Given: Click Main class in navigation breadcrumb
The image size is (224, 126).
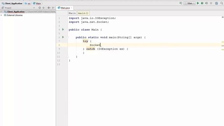Looking at the screenshot, I should click(x=38, y=3).
